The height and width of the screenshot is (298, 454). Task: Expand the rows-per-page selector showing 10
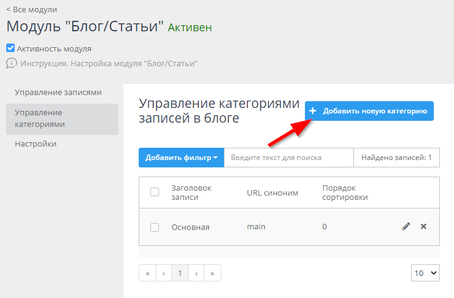425,273
